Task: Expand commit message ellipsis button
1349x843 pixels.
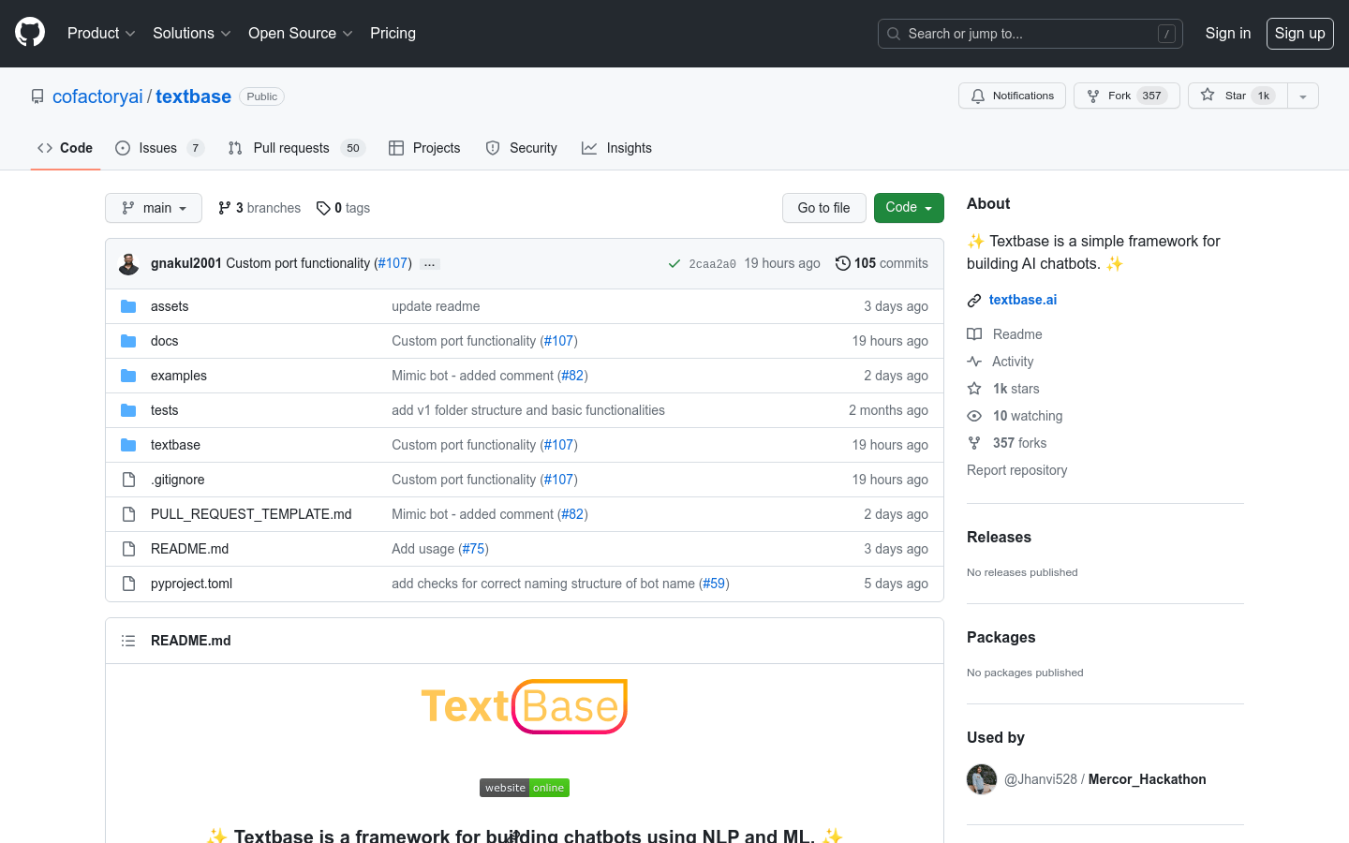Action: (x=430, y=264)
